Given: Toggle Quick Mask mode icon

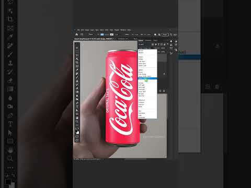Looking at the screenshot, I should tap(77, 136).
